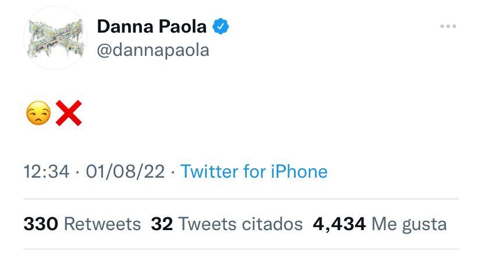Viewport: 482px width, 254px height.
Task: Open the @dannapaola handle
Action: pyautogui.click(x=153, y=51)
